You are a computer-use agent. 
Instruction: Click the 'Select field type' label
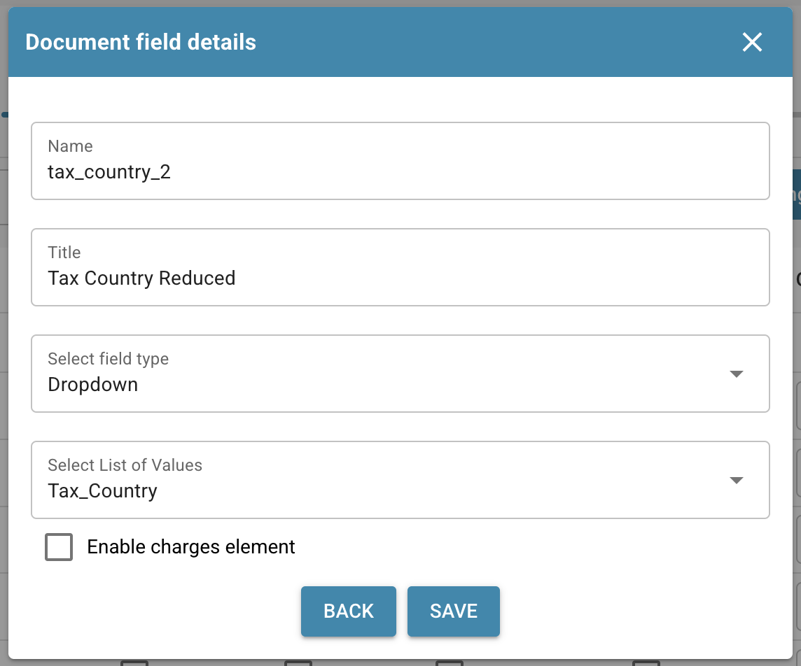pos(108,359)
